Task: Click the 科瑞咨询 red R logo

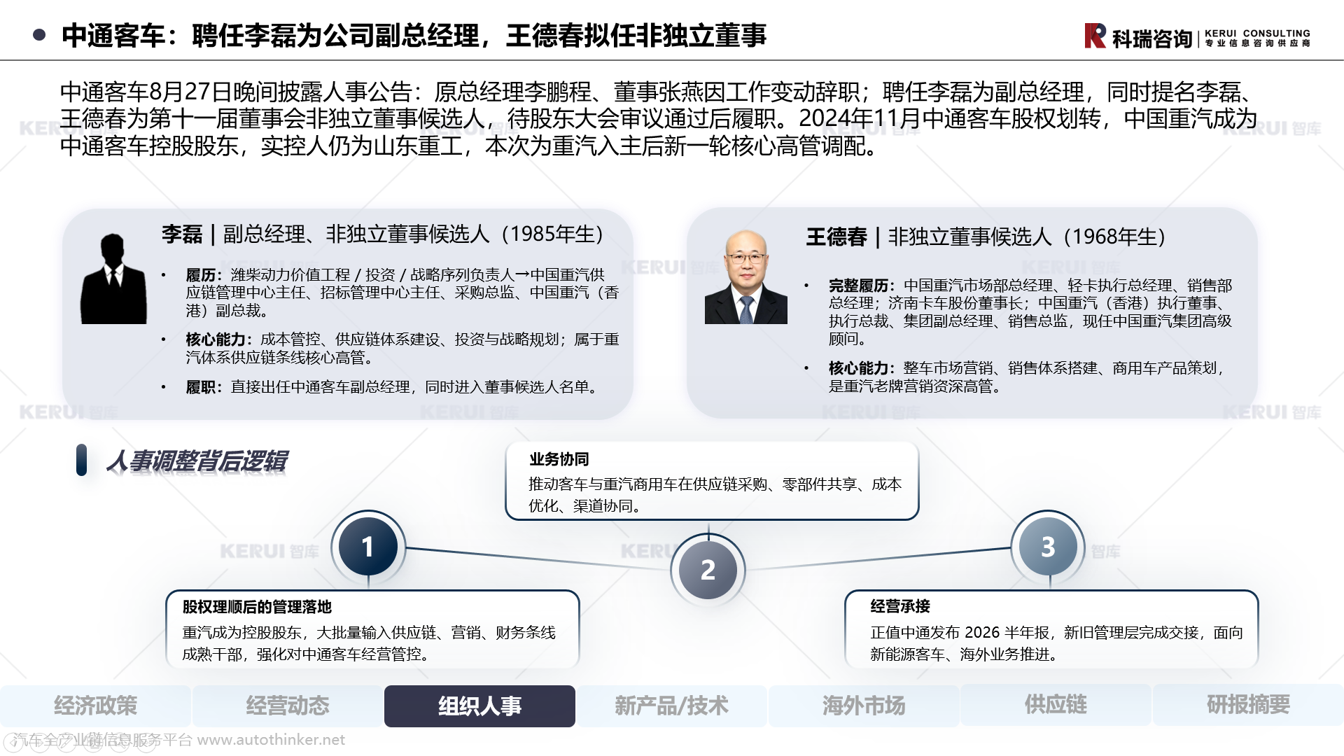Action: pos(1095,36)
